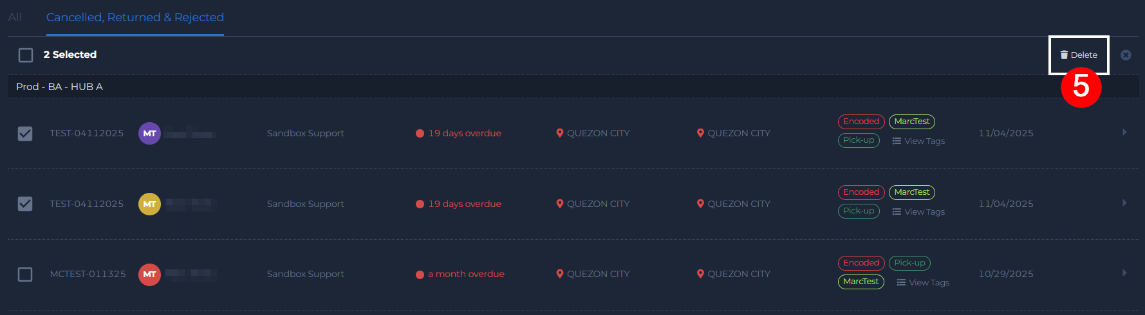Expand first row with the right arrow

tap(1124, 132)
